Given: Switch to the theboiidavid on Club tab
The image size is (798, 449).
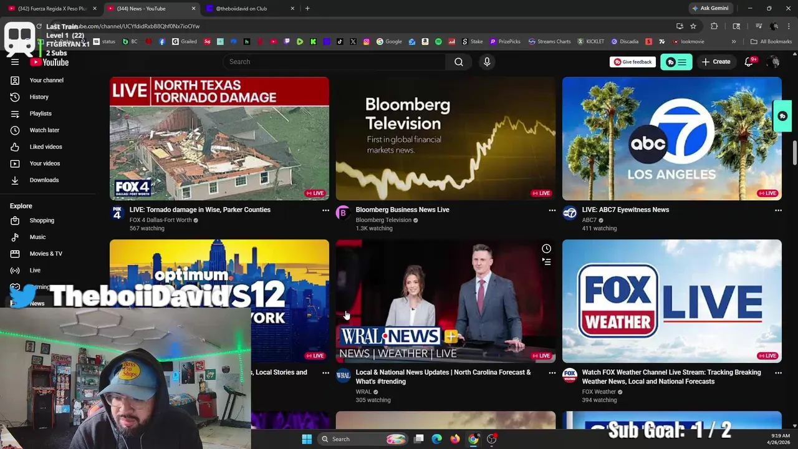Looking at the screenshot, I should coord(248,9).
